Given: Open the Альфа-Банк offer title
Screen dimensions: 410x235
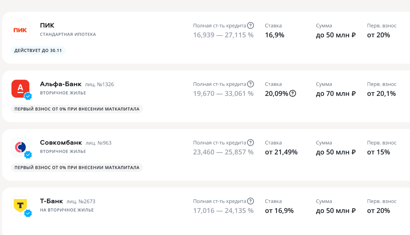Looking at the screenshot, I should coord(61,84).
